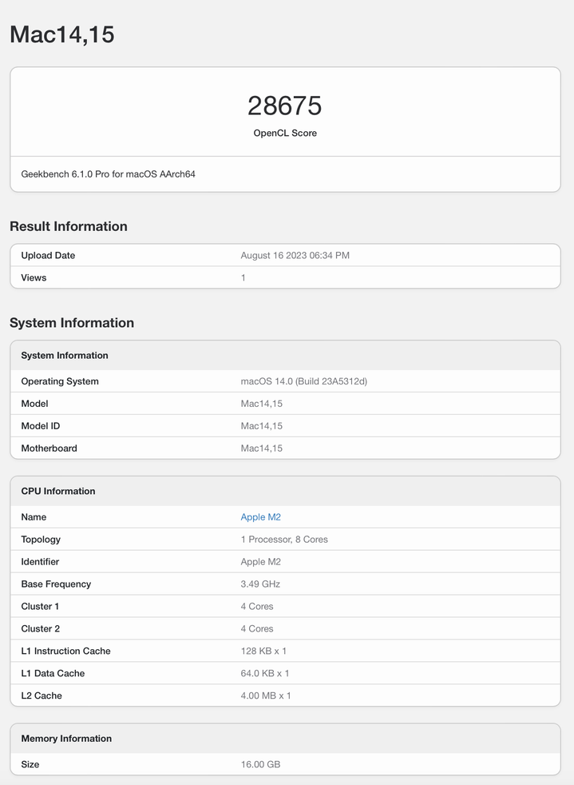Click the L1 Instruction Cache label
This screenshot has height=785, width=574.
click(65, 652)
